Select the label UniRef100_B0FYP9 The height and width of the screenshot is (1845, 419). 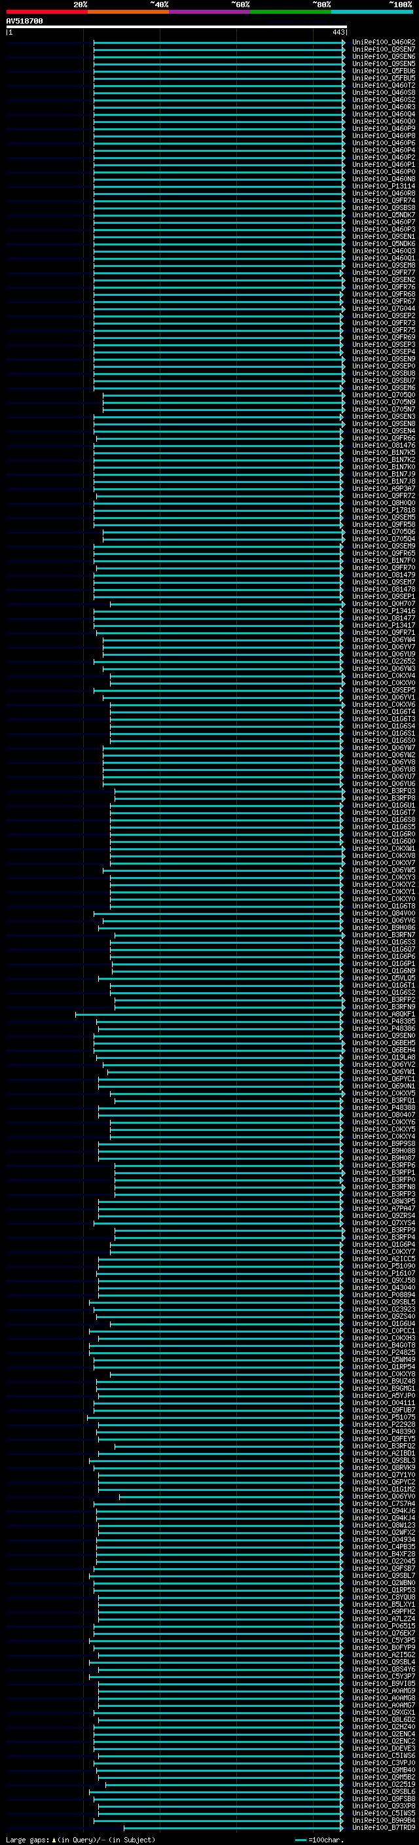tap(383, 1647)
